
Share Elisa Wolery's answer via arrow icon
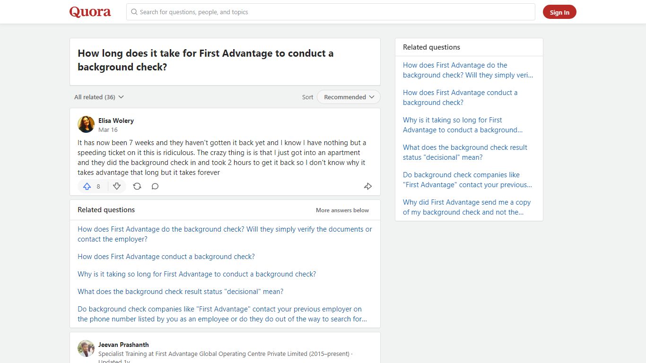(368, 186)
